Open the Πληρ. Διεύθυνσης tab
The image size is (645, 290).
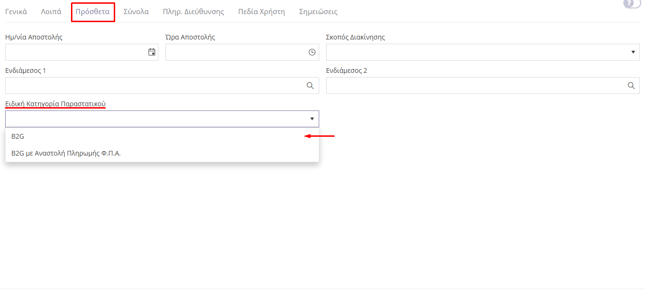coord(193,12)
